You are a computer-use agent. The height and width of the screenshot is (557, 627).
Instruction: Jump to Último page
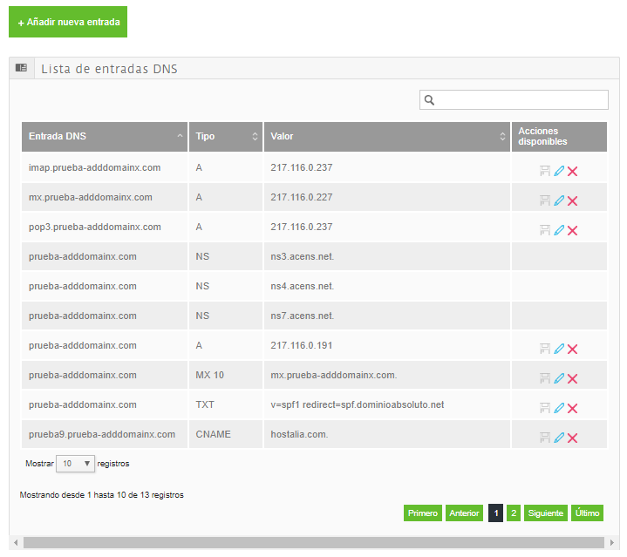tap(587, 513)
